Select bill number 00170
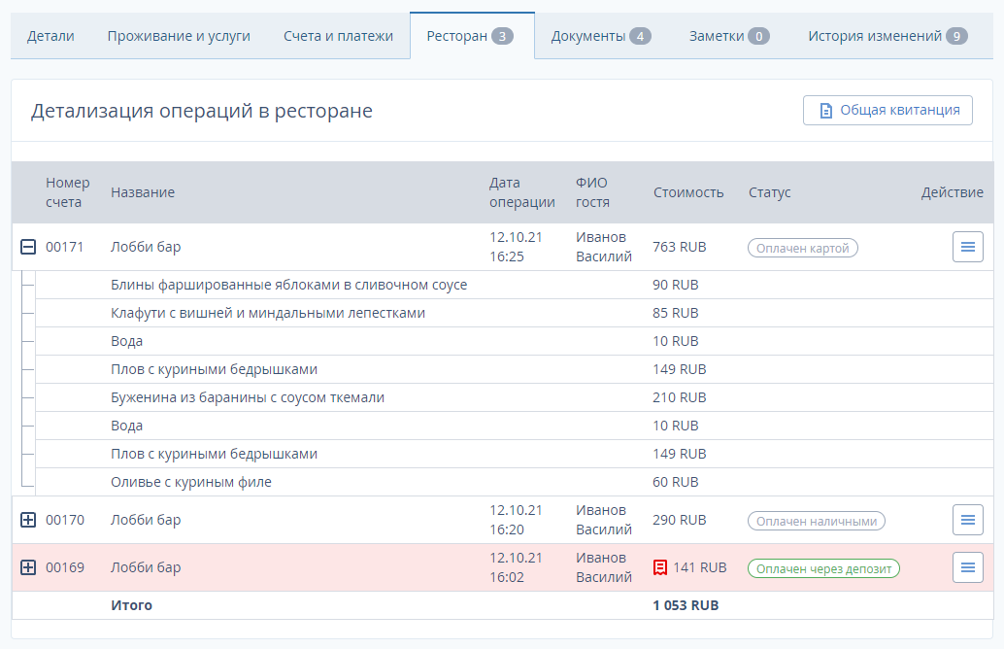Viewport: 1004px width, 649px height. tap(65, 520)
